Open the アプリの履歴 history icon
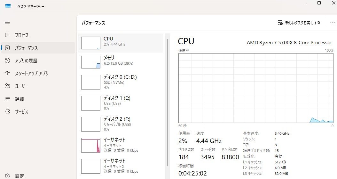The width and height of the screenshot is (337, 179). click(7, 61)
